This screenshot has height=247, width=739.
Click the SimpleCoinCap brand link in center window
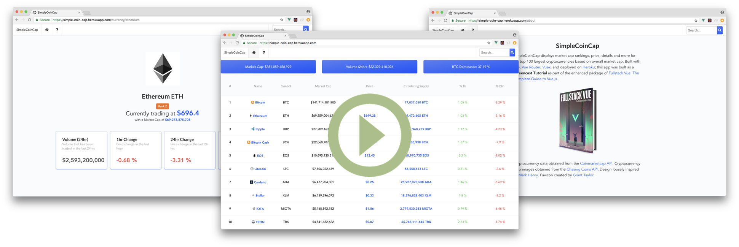235,52
